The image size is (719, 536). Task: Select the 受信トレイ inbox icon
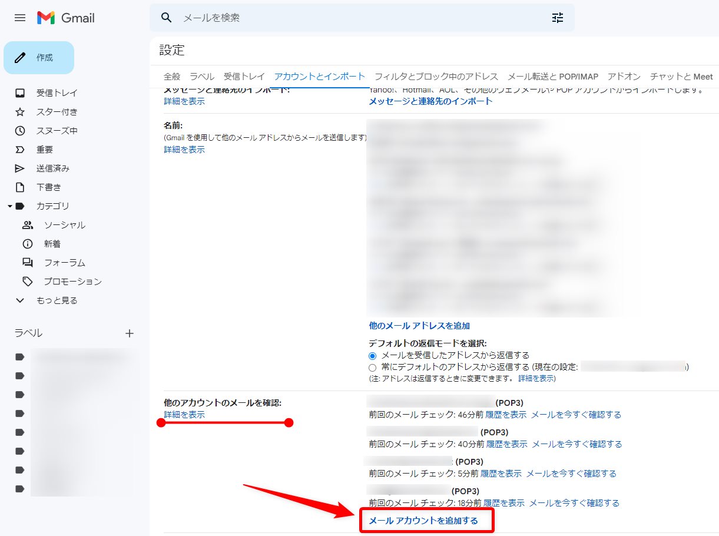click(x=20, y=92)
